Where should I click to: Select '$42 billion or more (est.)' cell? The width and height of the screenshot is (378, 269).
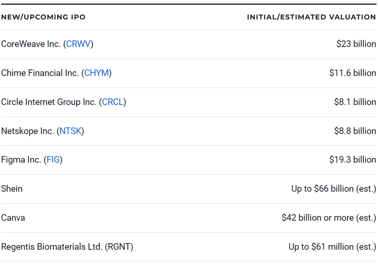coord(329,218)
